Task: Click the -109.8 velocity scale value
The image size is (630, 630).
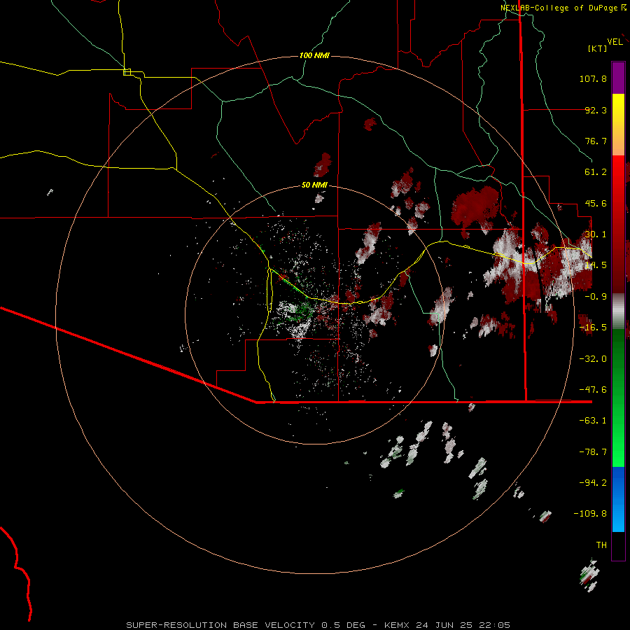Action: click(590, 514)
